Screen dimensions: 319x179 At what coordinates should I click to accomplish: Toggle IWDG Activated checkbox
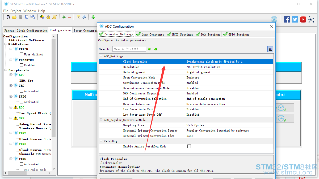[22, 102]
